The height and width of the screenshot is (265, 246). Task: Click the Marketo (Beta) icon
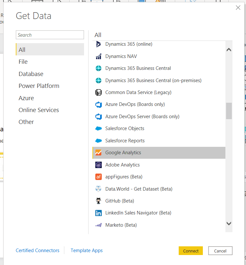point(99,225)
